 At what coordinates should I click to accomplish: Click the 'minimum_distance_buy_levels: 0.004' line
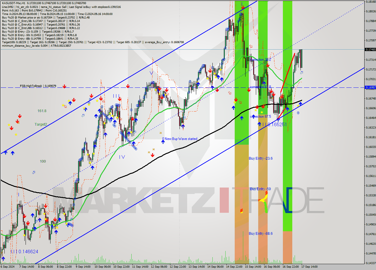[36, 45]
